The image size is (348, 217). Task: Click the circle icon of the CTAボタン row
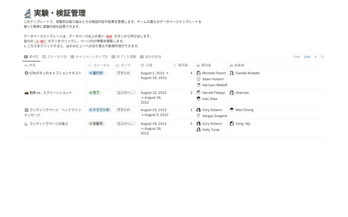tap(27, 73)
